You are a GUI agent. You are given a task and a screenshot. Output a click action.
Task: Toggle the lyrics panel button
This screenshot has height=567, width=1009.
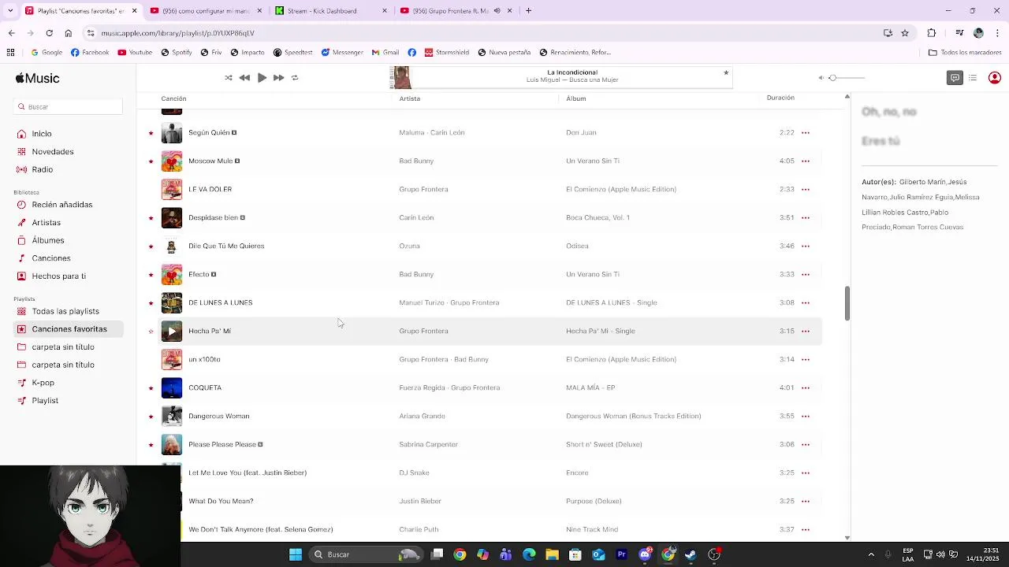coord(955,78)
